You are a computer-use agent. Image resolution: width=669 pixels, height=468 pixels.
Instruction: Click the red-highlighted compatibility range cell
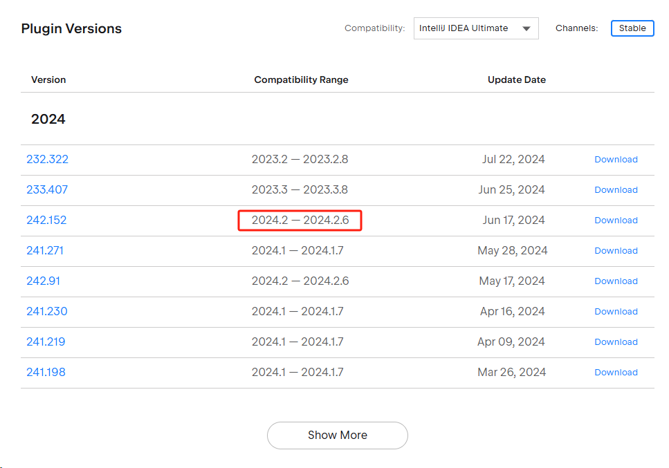point(300,220)
